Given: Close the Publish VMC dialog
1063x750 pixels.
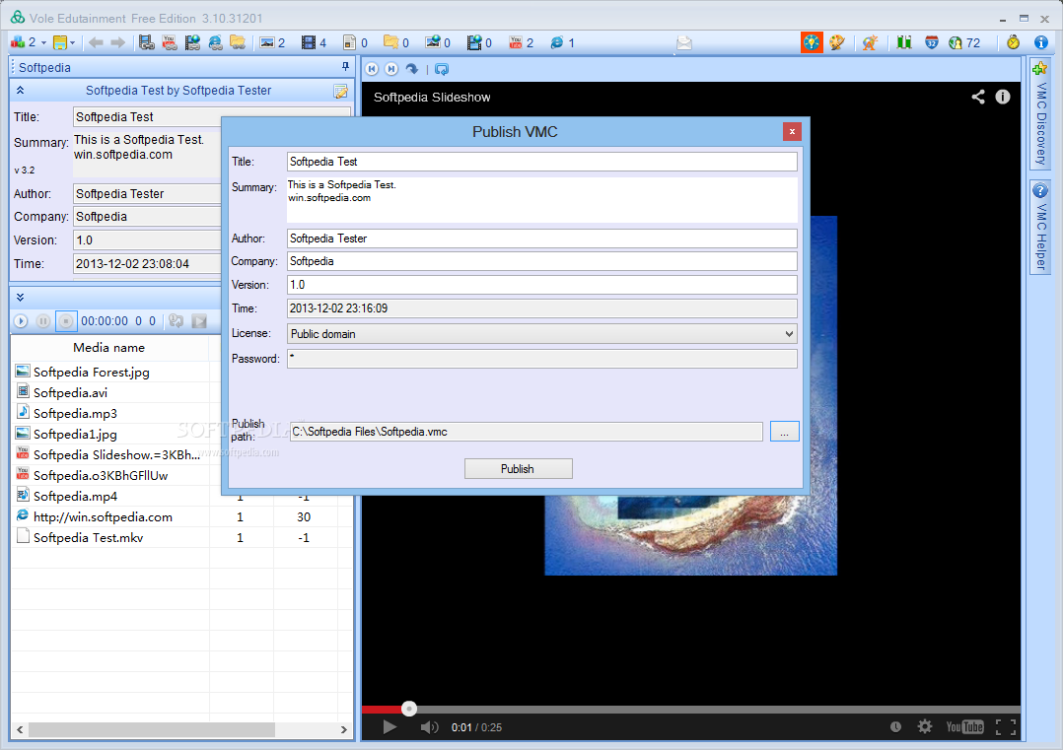Looking at the screenshot, I should pyautogui.click(x=792, y=131).
